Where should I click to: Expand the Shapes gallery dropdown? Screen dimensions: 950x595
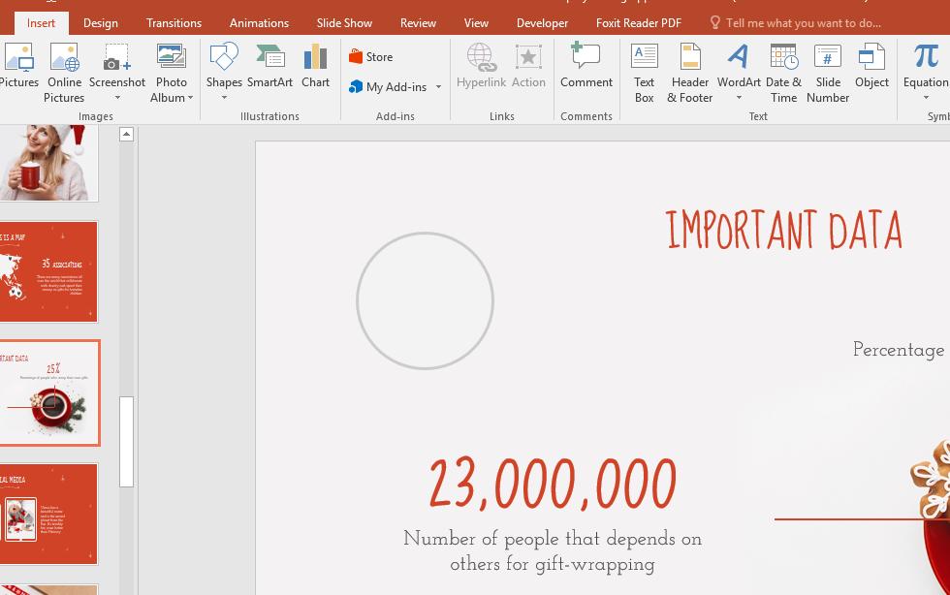(x=224, y=97)
